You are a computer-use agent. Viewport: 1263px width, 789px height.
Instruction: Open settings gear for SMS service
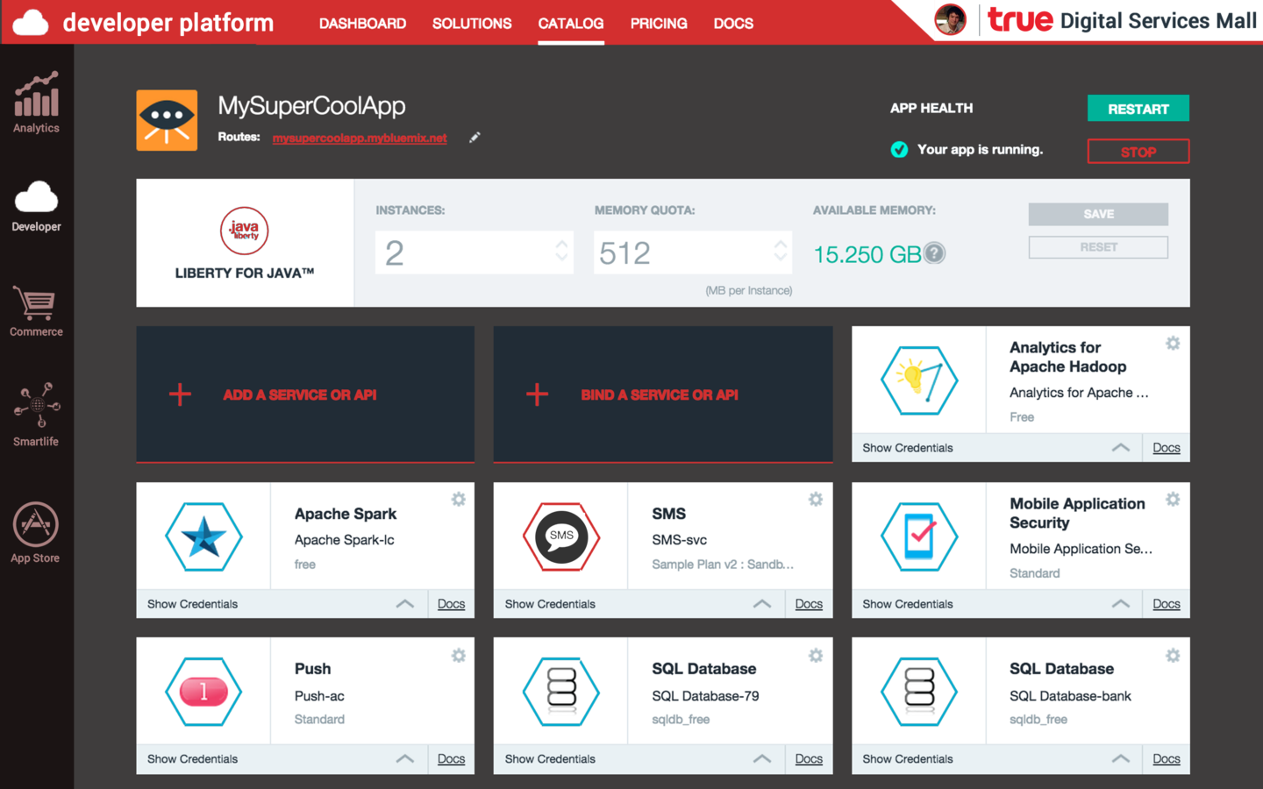click(816, 500)
